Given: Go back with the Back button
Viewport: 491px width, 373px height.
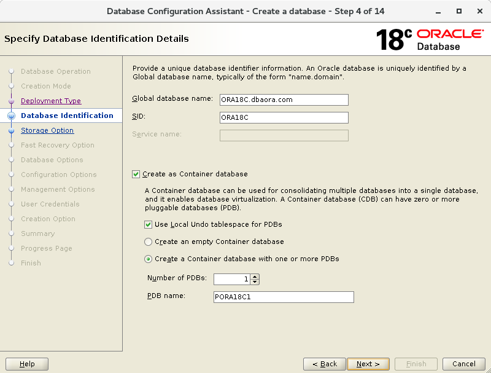Looking at the screenshot, I should point(325,364).
